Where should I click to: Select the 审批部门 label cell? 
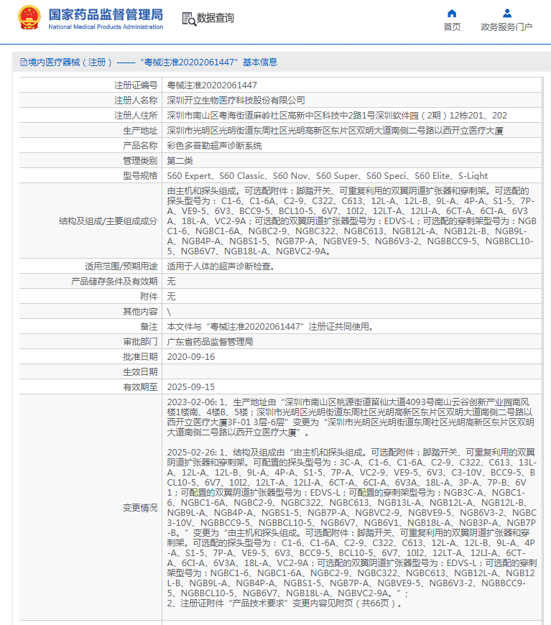91,342
